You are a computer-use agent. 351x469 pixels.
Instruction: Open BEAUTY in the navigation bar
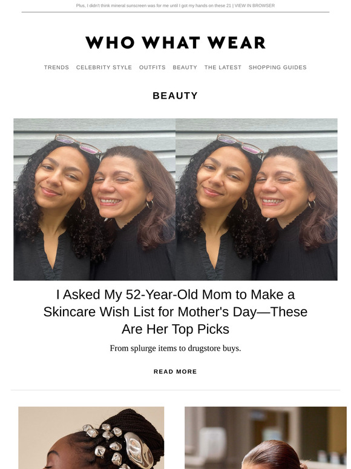185,67
